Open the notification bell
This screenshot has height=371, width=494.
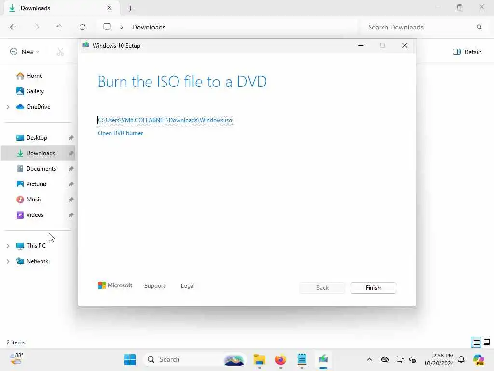461,359
